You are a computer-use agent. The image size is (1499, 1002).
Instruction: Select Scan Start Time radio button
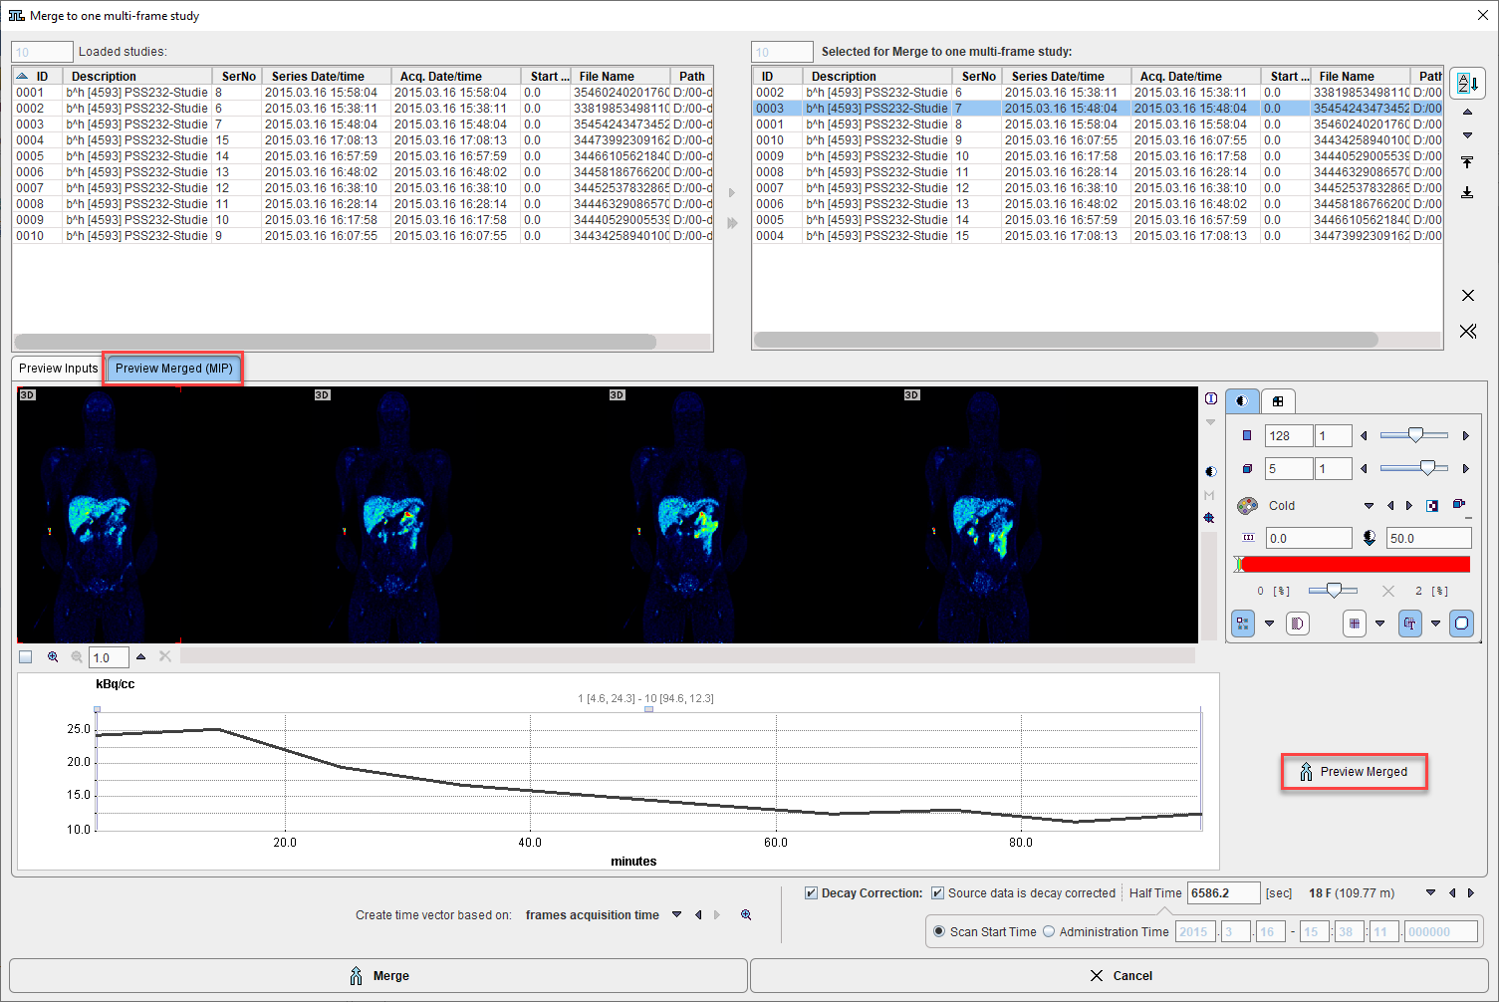tap(939, 931)
